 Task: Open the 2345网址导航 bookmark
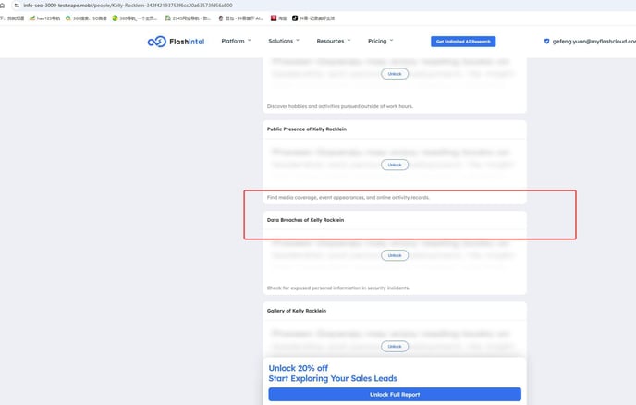pyautogui.click(x=188, y=18)
